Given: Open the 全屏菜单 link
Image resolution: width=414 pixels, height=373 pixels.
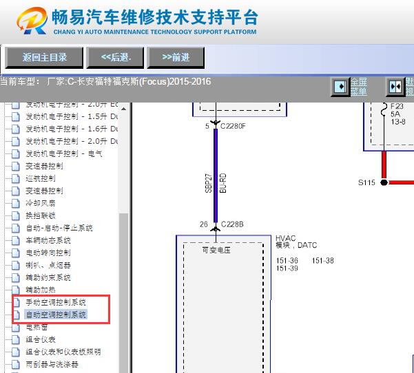Looking at the screenshot, I should [x=359, y=87].
